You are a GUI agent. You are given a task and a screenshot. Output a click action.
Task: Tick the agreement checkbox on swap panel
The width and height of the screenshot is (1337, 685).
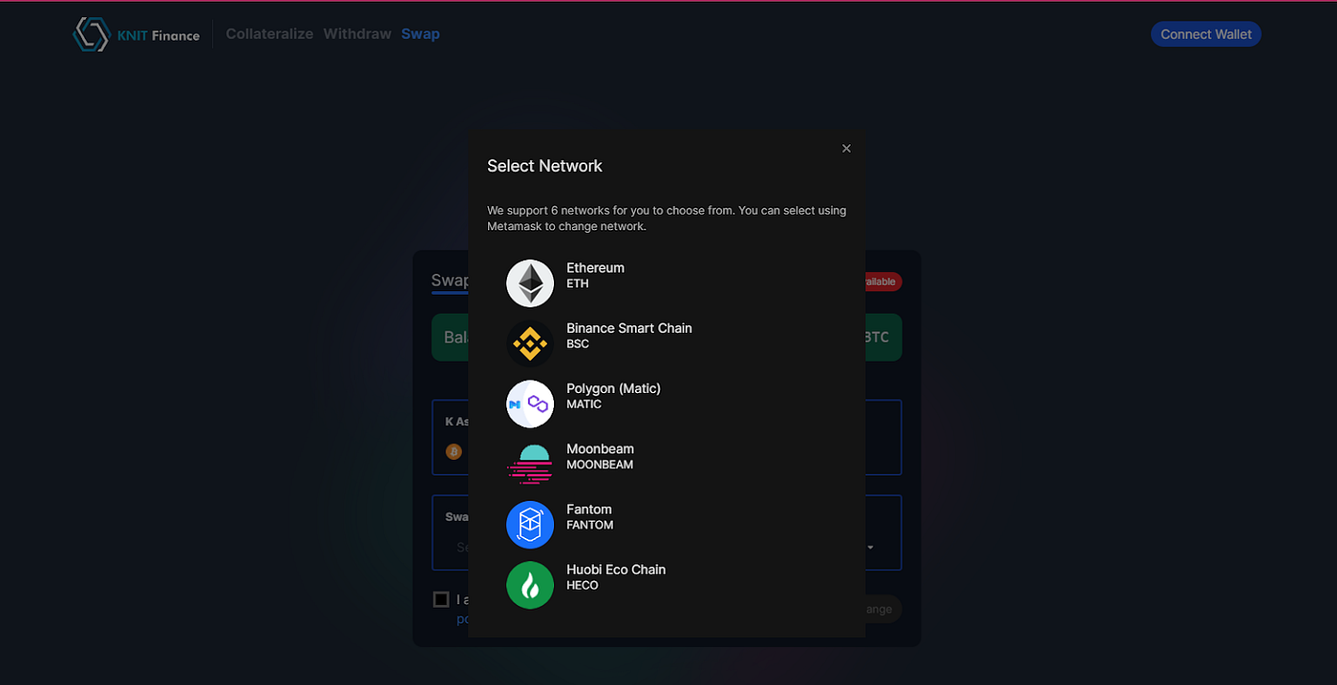click(440, 599)
